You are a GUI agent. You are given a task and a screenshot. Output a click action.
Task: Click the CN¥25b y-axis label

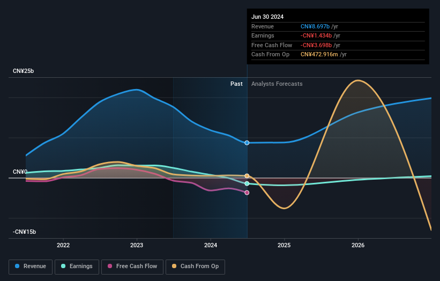tap(23, 71)
